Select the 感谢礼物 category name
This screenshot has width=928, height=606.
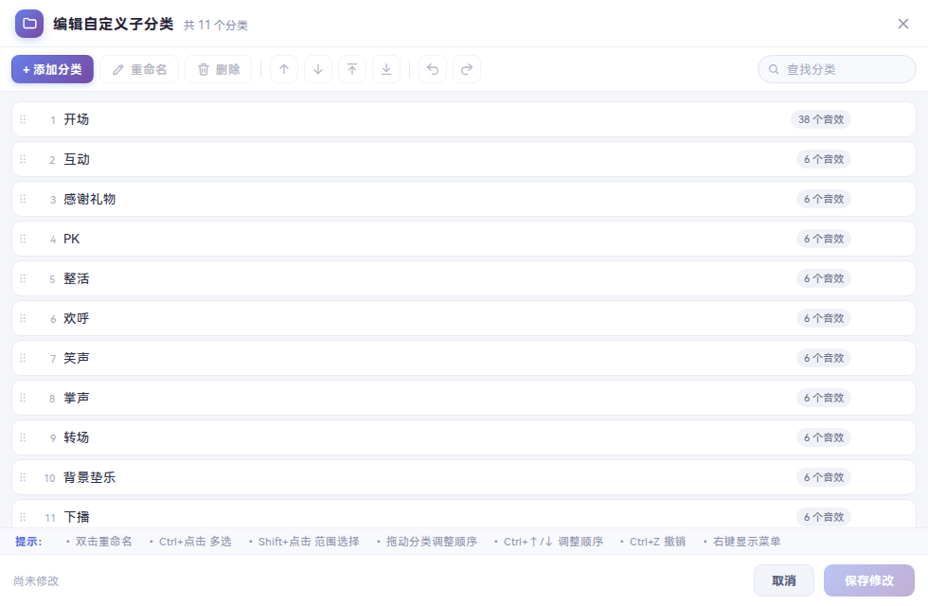[89, 199]
